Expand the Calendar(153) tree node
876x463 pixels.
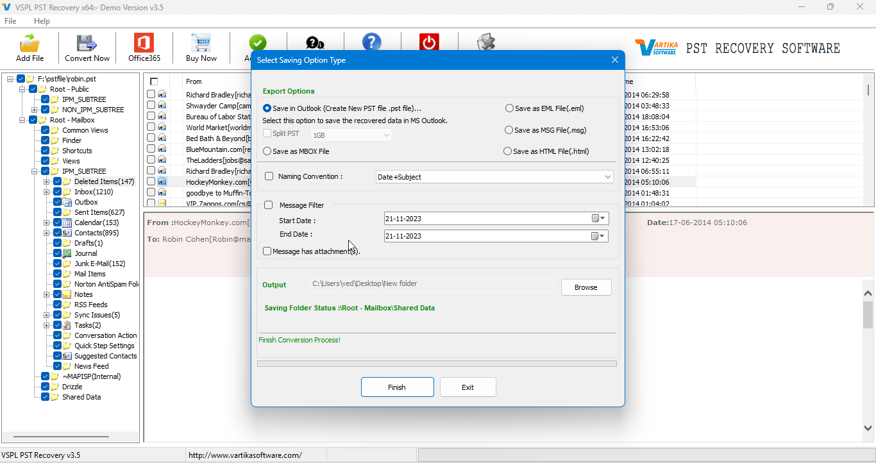click(46, 223)
